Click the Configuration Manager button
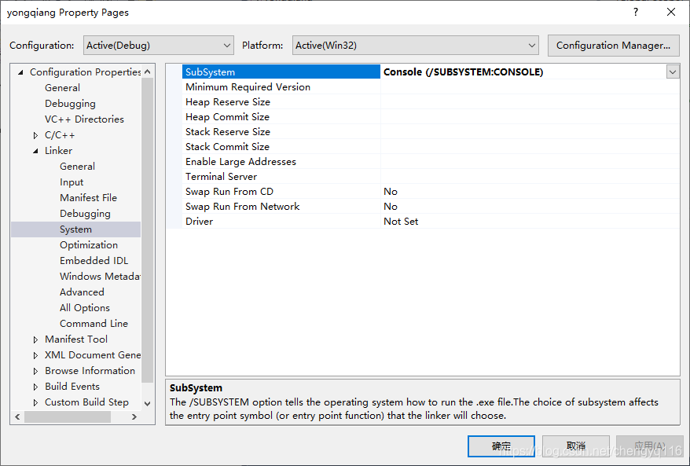The height and width of the screenshot is (466, 690). pos(613,45)
